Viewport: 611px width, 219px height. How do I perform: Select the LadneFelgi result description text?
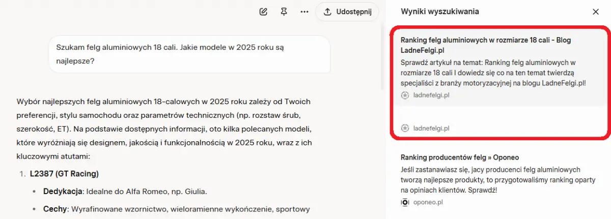[x=493, y=72]
